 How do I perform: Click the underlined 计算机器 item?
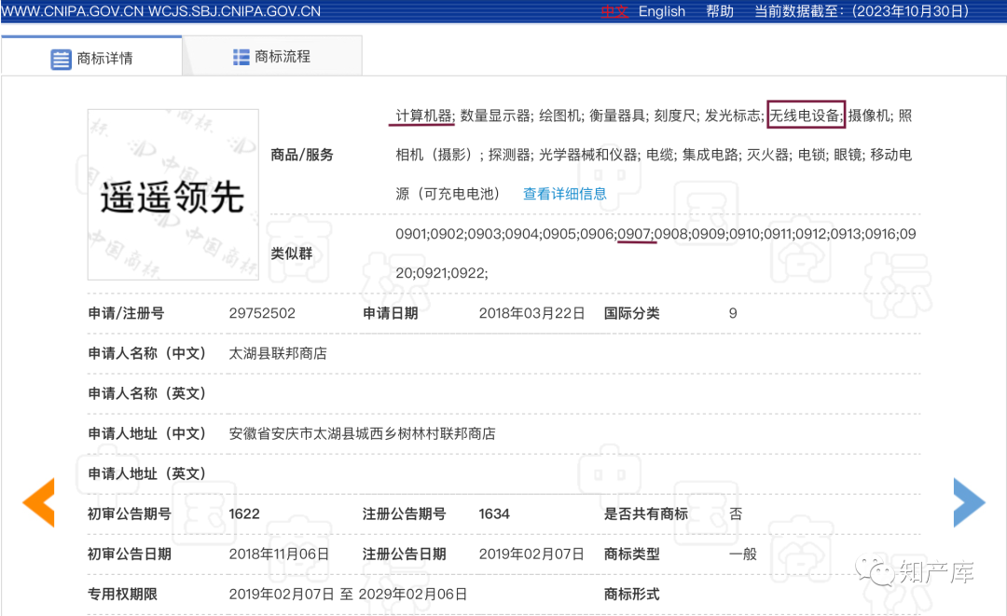click(424, 116)
